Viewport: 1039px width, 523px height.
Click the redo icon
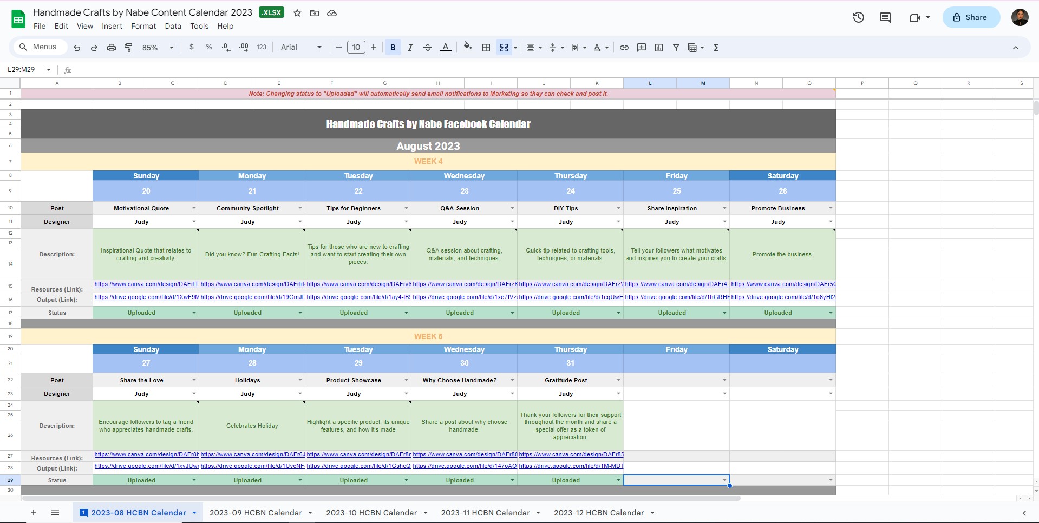coord(94,48)
